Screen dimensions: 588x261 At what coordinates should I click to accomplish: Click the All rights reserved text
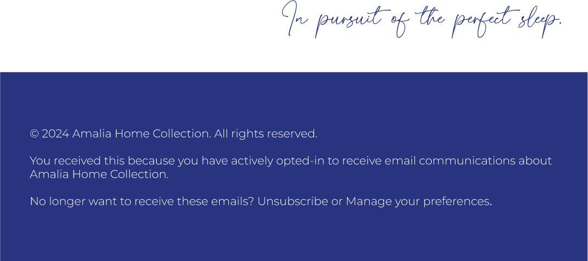[265, 134]
